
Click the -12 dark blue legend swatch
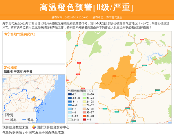pyautogui.click(x=70, y=95)
